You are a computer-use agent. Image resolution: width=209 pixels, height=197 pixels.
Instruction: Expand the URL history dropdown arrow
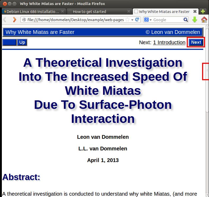click(x=132, y=20)
